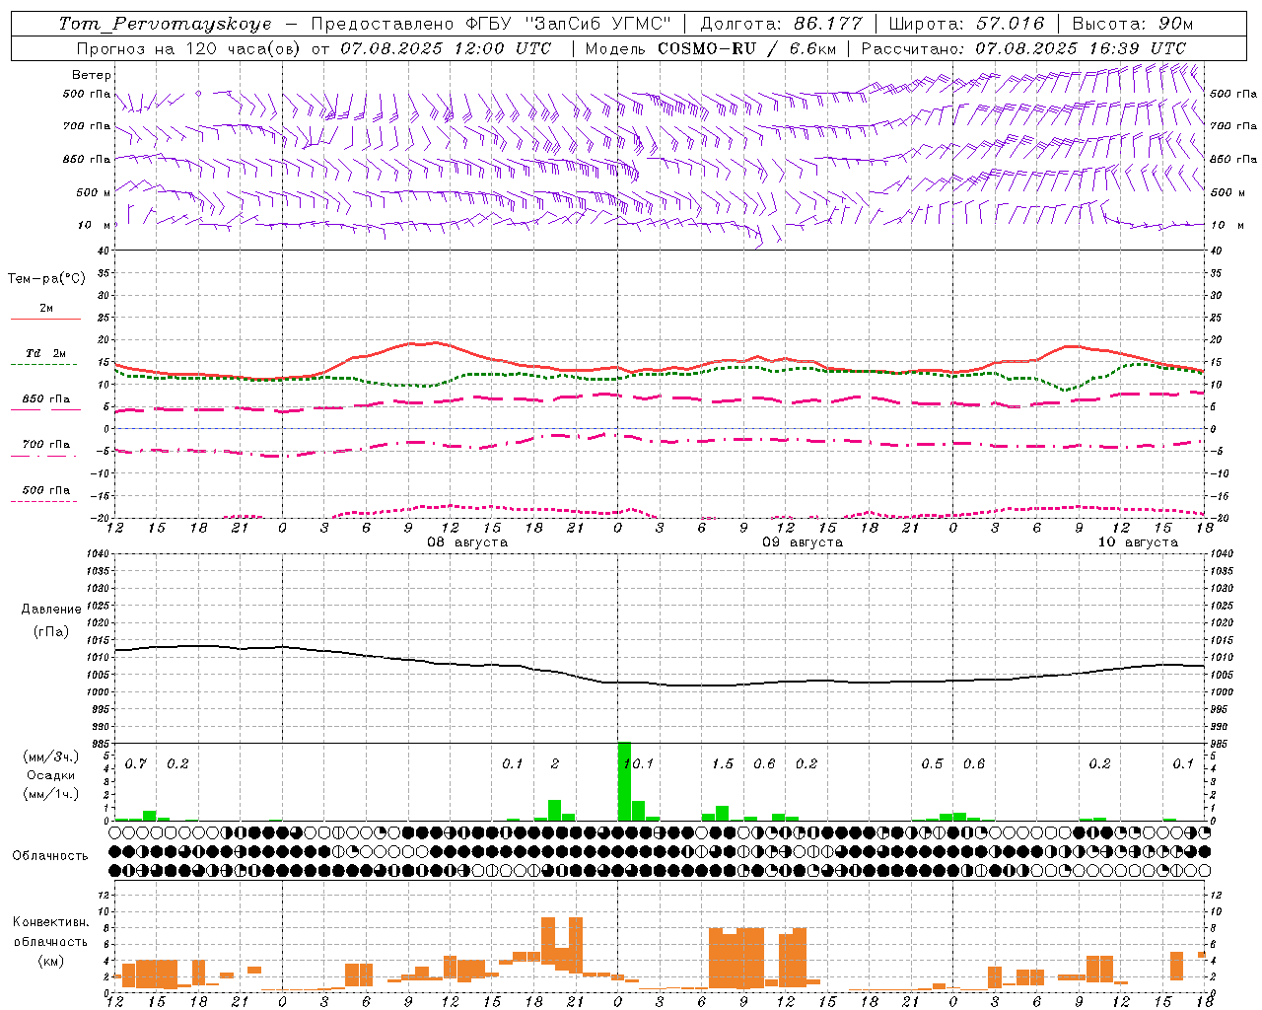
Task: Click the 'Облачность' cloudiness panel label
Action: (x=50, y=856)
